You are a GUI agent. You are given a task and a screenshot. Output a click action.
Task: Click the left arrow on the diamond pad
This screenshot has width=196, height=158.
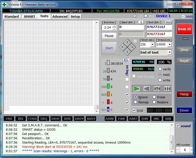tap(122, 47)
